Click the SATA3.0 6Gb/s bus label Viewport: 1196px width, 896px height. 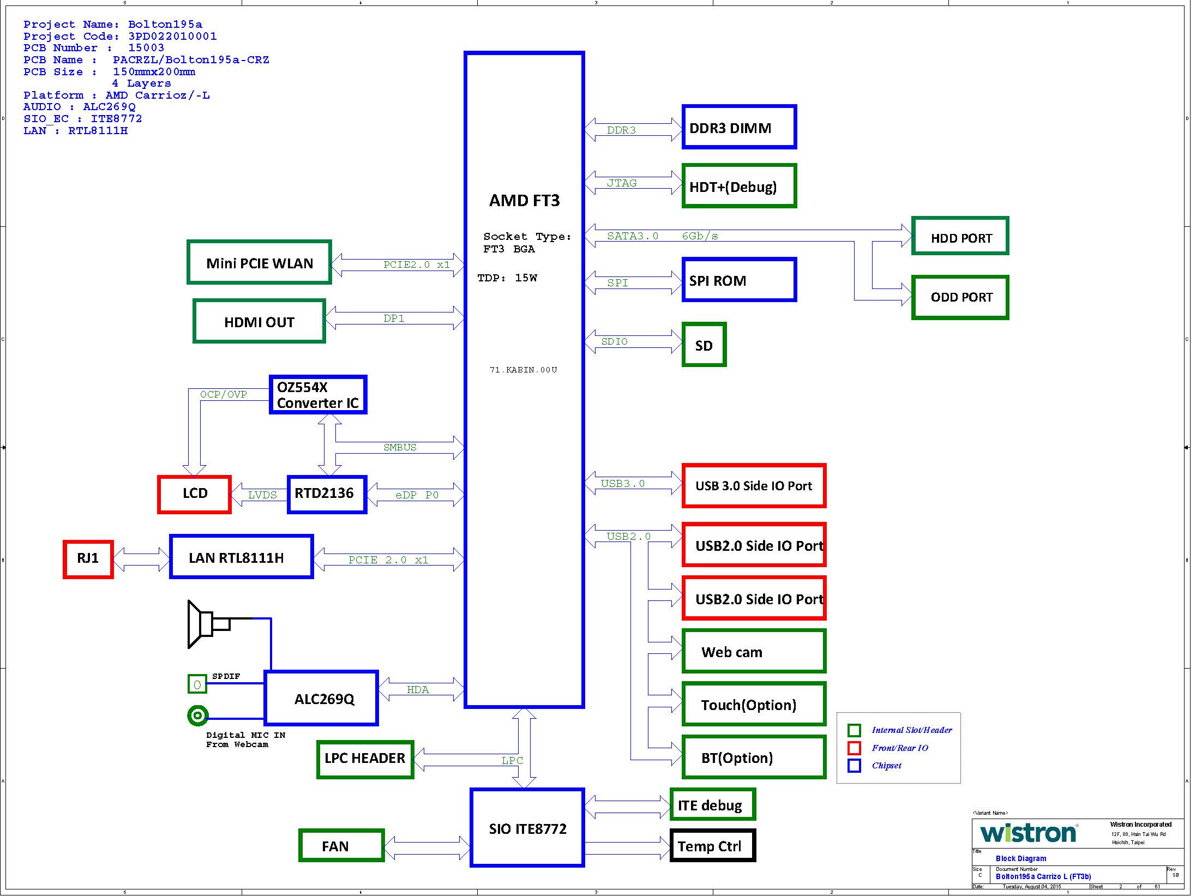tap(663, 236)
